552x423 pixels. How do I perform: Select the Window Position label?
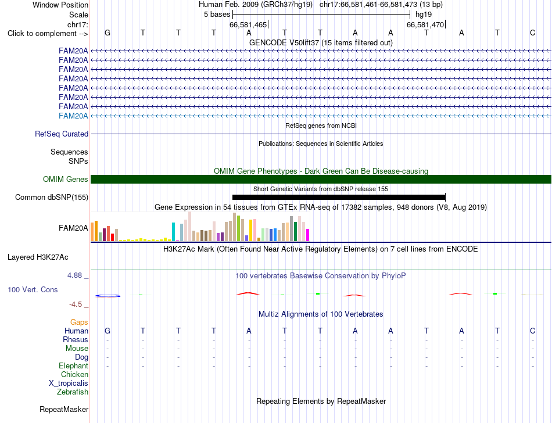(x=60, y=5)
